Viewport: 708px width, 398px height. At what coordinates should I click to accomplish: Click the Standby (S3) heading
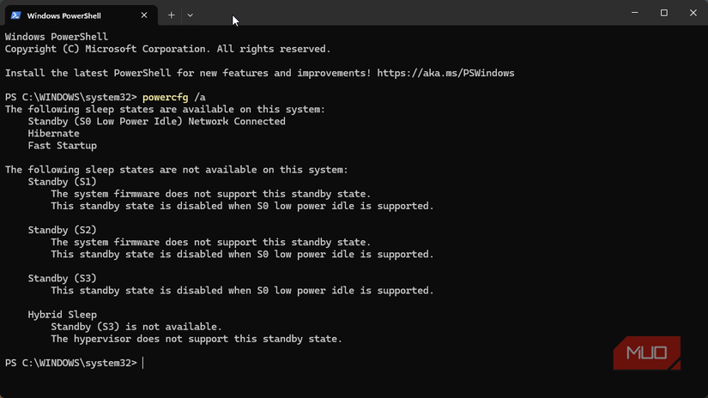click(x=63, y=279)
